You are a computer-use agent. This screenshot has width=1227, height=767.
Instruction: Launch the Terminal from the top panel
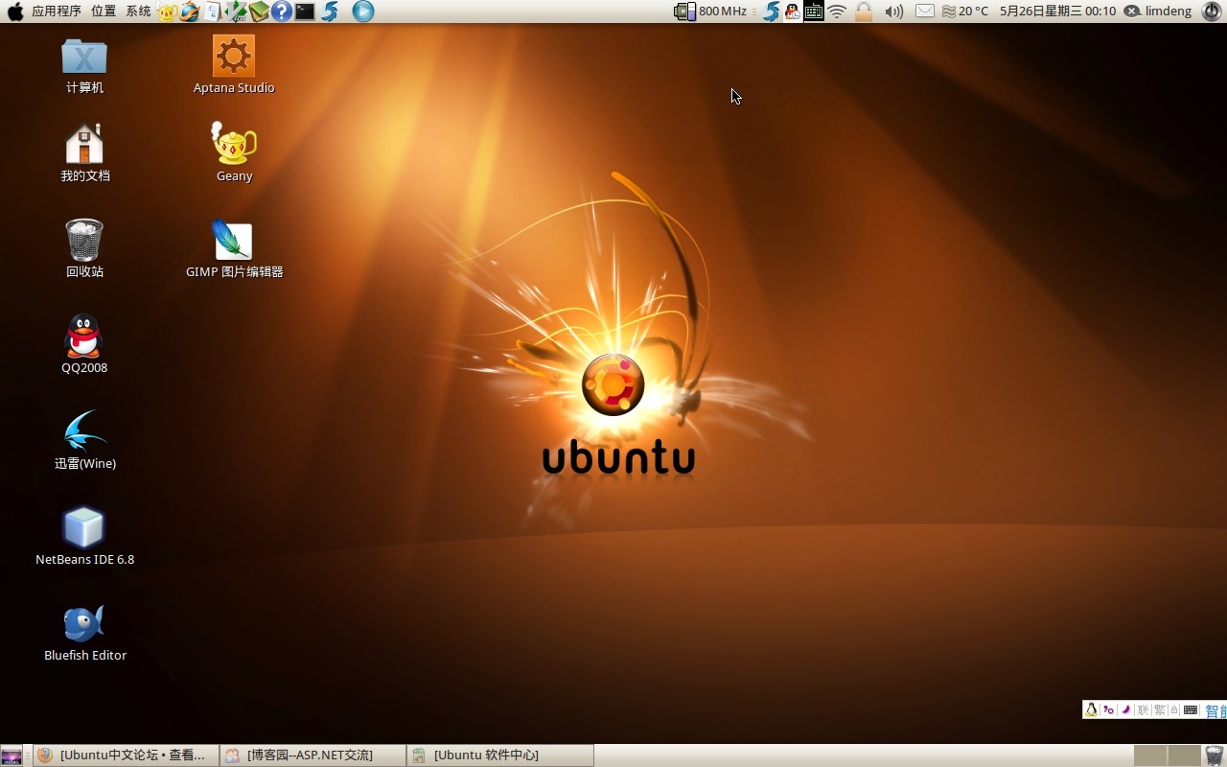[305, 12]
